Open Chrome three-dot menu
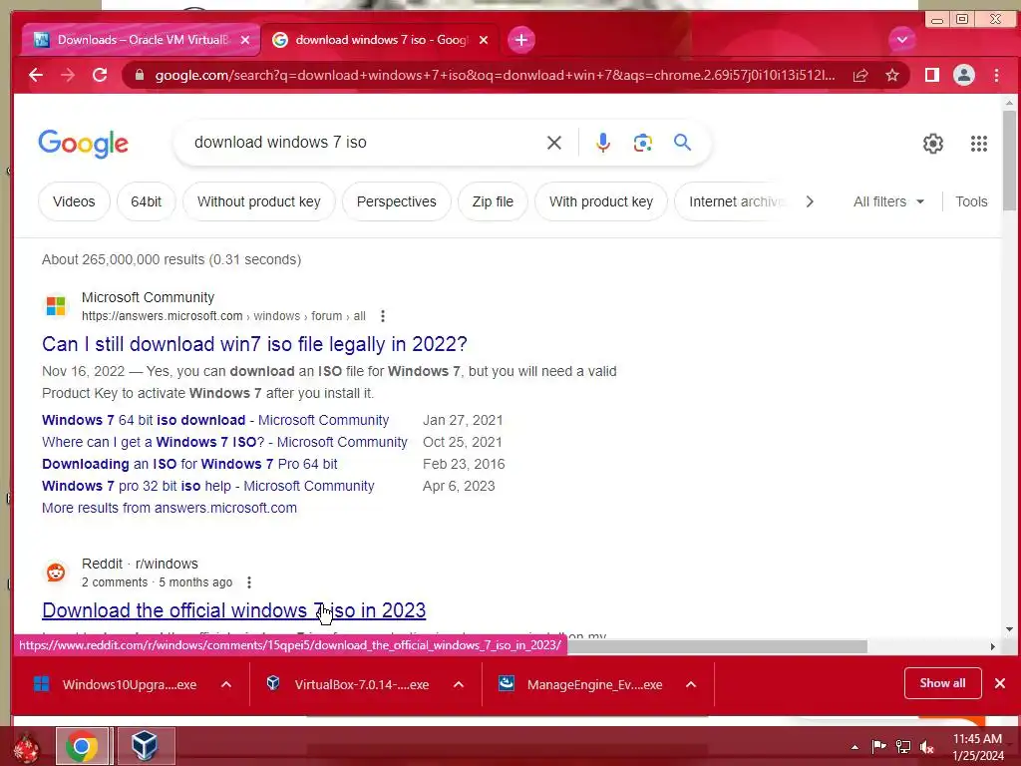The width and height of the screenshot is (1021, 766). [996, 75]
